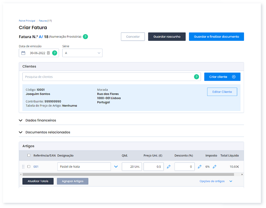The image size is (266, 208).
Task: Click Guardar e finalizar documento
Action: (216, 37)
